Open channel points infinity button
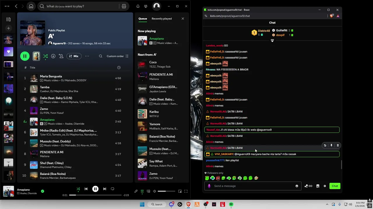The width and height of the screenshot is (373, 209). tap(308, 186)
